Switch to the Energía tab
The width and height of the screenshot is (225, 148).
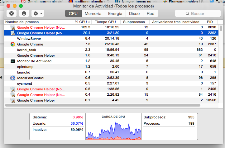(115, 13)
